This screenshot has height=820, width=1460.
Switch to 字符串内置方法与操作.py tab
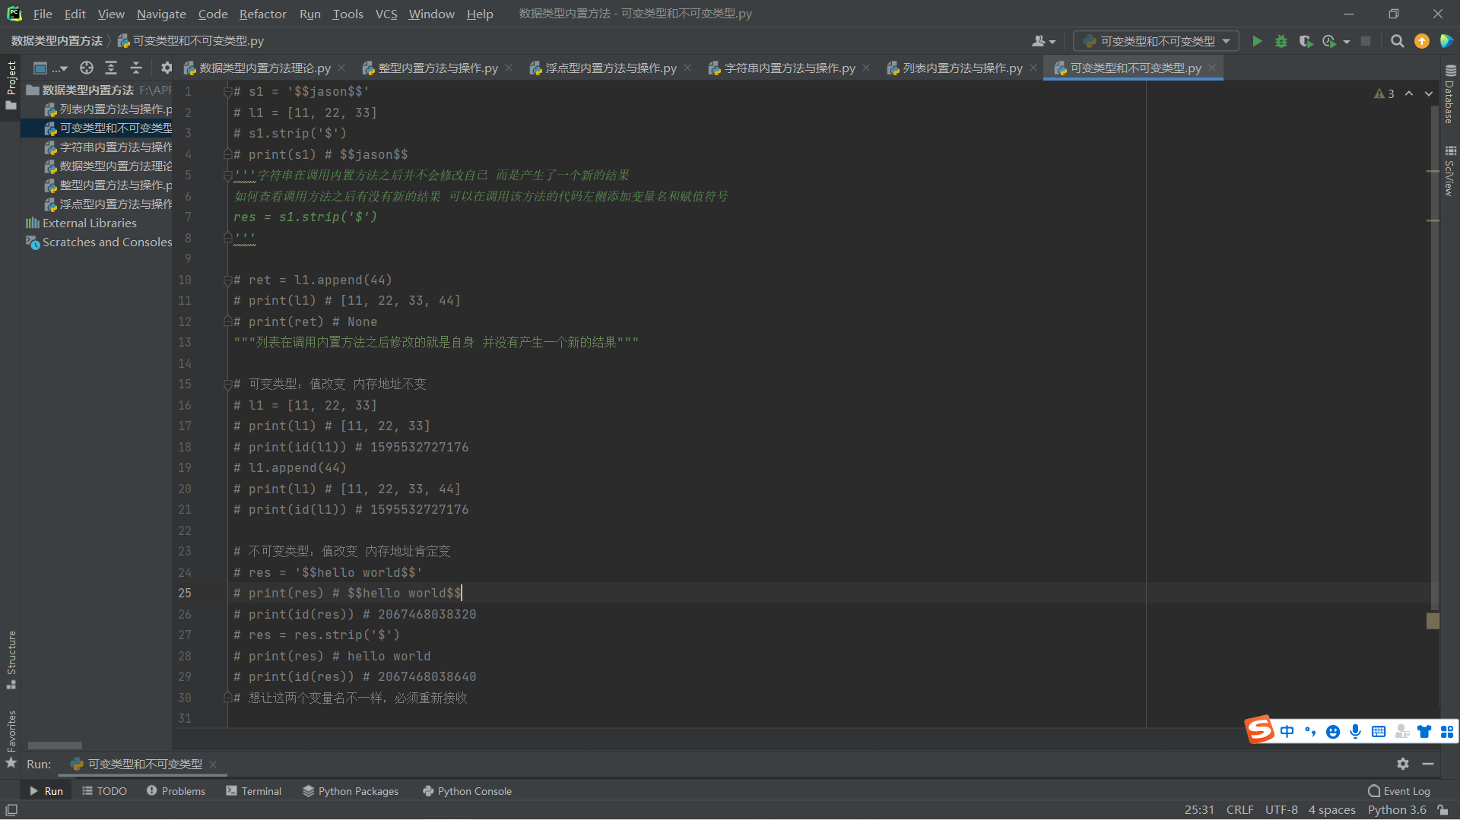point(789,68)
